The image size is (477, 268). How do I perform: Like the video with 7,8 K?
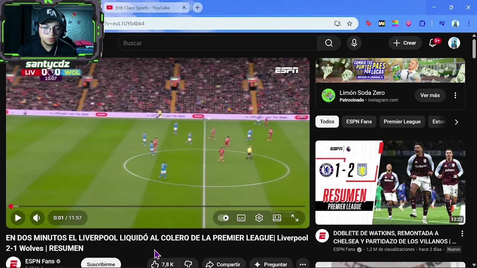point(162,264)
